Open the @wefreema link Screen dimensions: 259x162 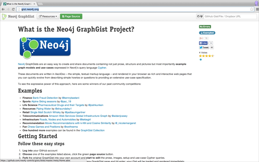(71, 127)
